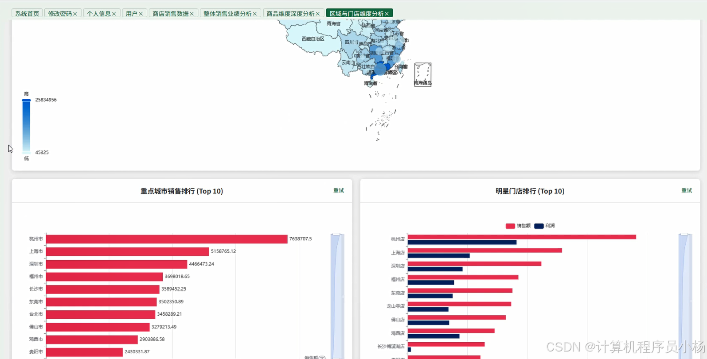Click the 鸡西市 sales bar

coord(92,340)
